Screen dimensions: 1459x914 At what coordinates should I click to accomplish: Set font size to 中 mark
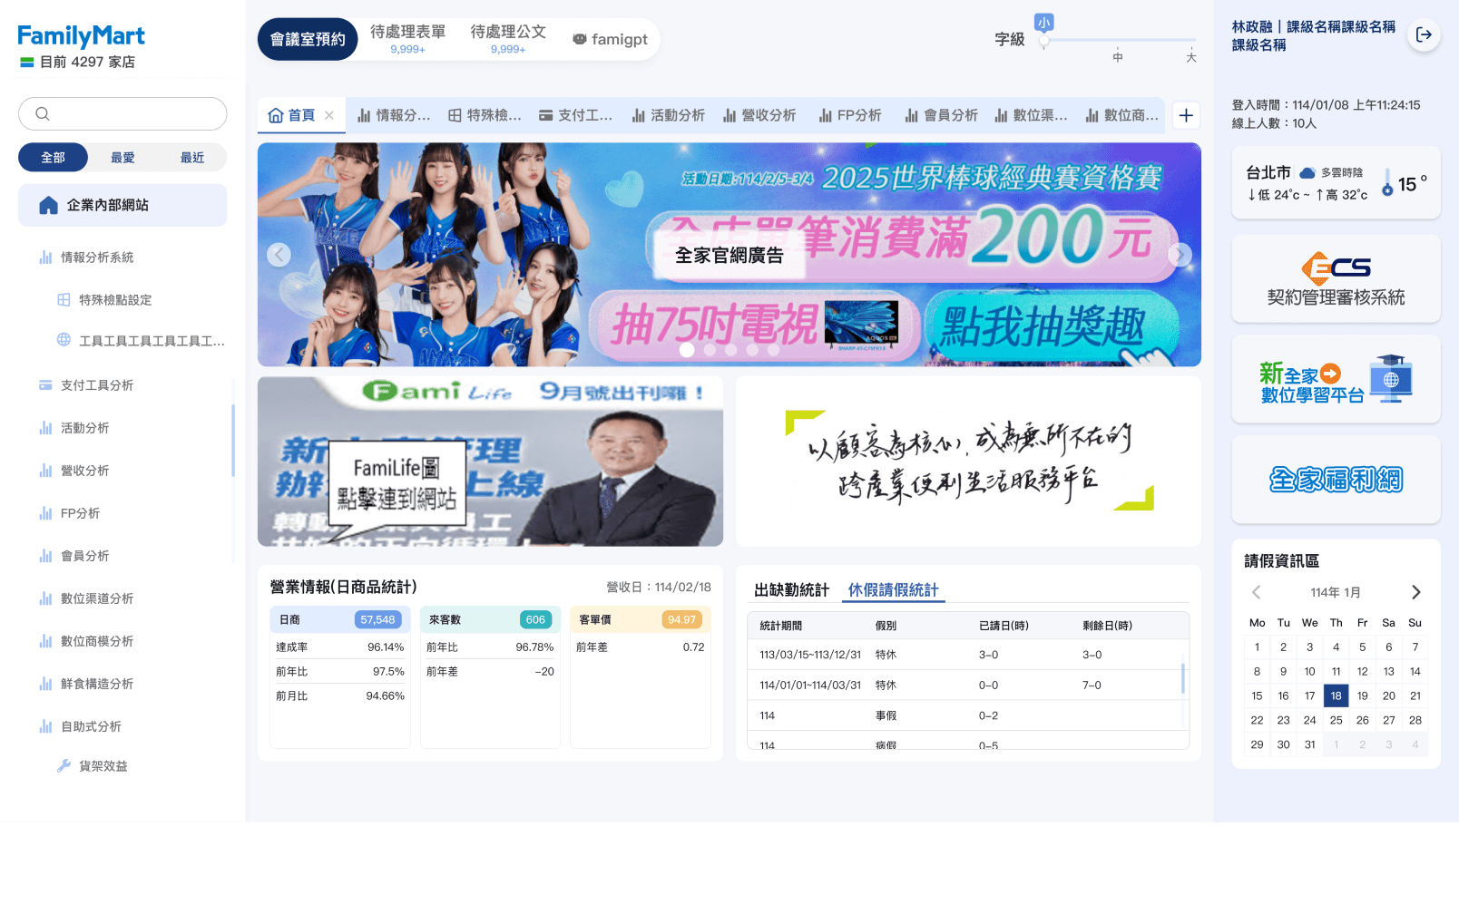pos(1118,56)
